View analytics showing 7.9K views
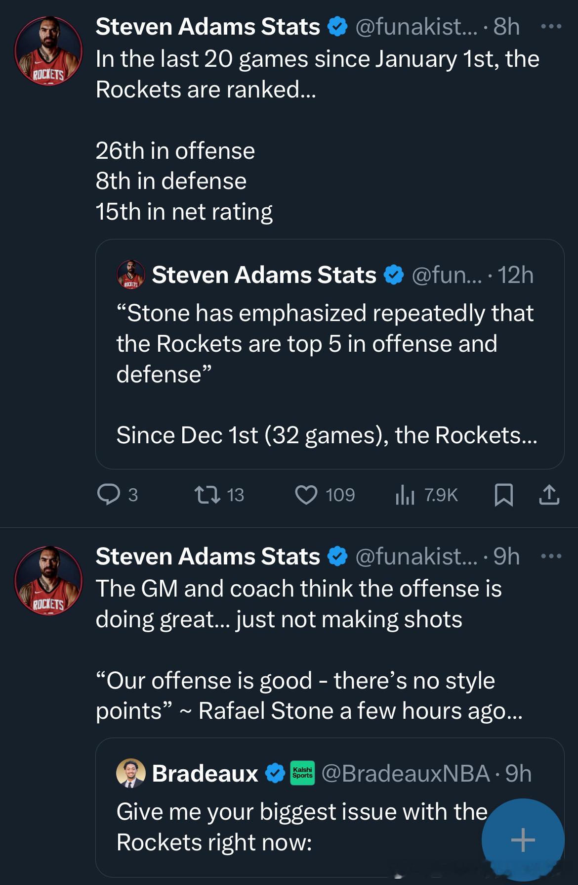The height and width of the screenshot is (885, 578). pos(405,495)
